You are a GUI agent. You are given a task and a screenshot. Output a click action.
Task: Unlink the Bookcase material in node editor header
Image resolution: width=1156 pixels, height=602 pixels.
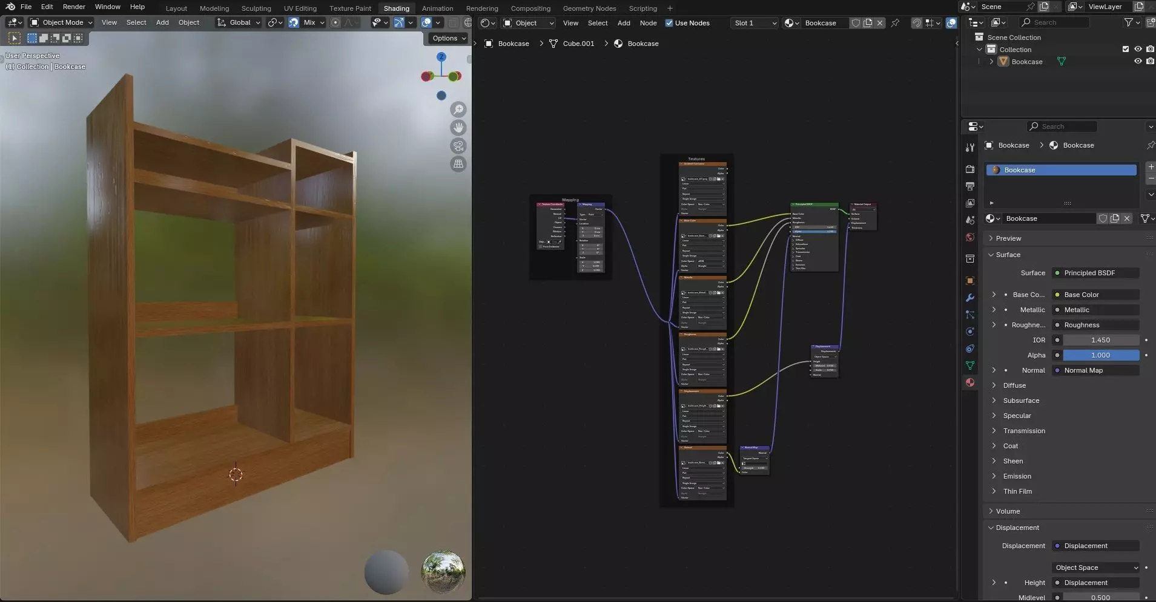pyautogui.click(x=880, y=23)
